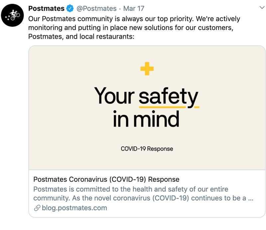Open the "Postmates Coronavirus (COVID-19) Response" card title
The height and width of the screenshot is (230, 266).
tap(106, 179)
